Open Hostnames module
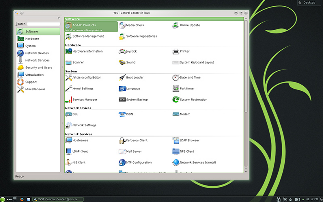The height and width of the screenshot is (202, 323). [77, 140]
